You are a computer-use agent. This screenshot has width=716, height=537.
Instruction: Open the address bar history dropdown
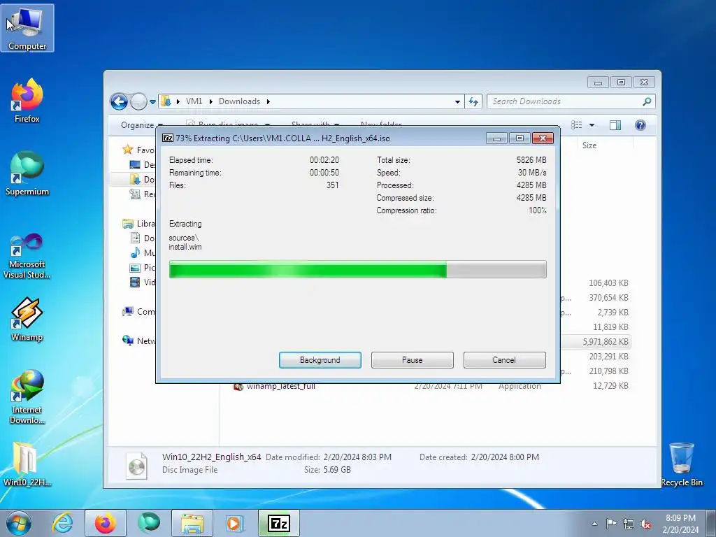pyautogui.click(x=457, y=101)
